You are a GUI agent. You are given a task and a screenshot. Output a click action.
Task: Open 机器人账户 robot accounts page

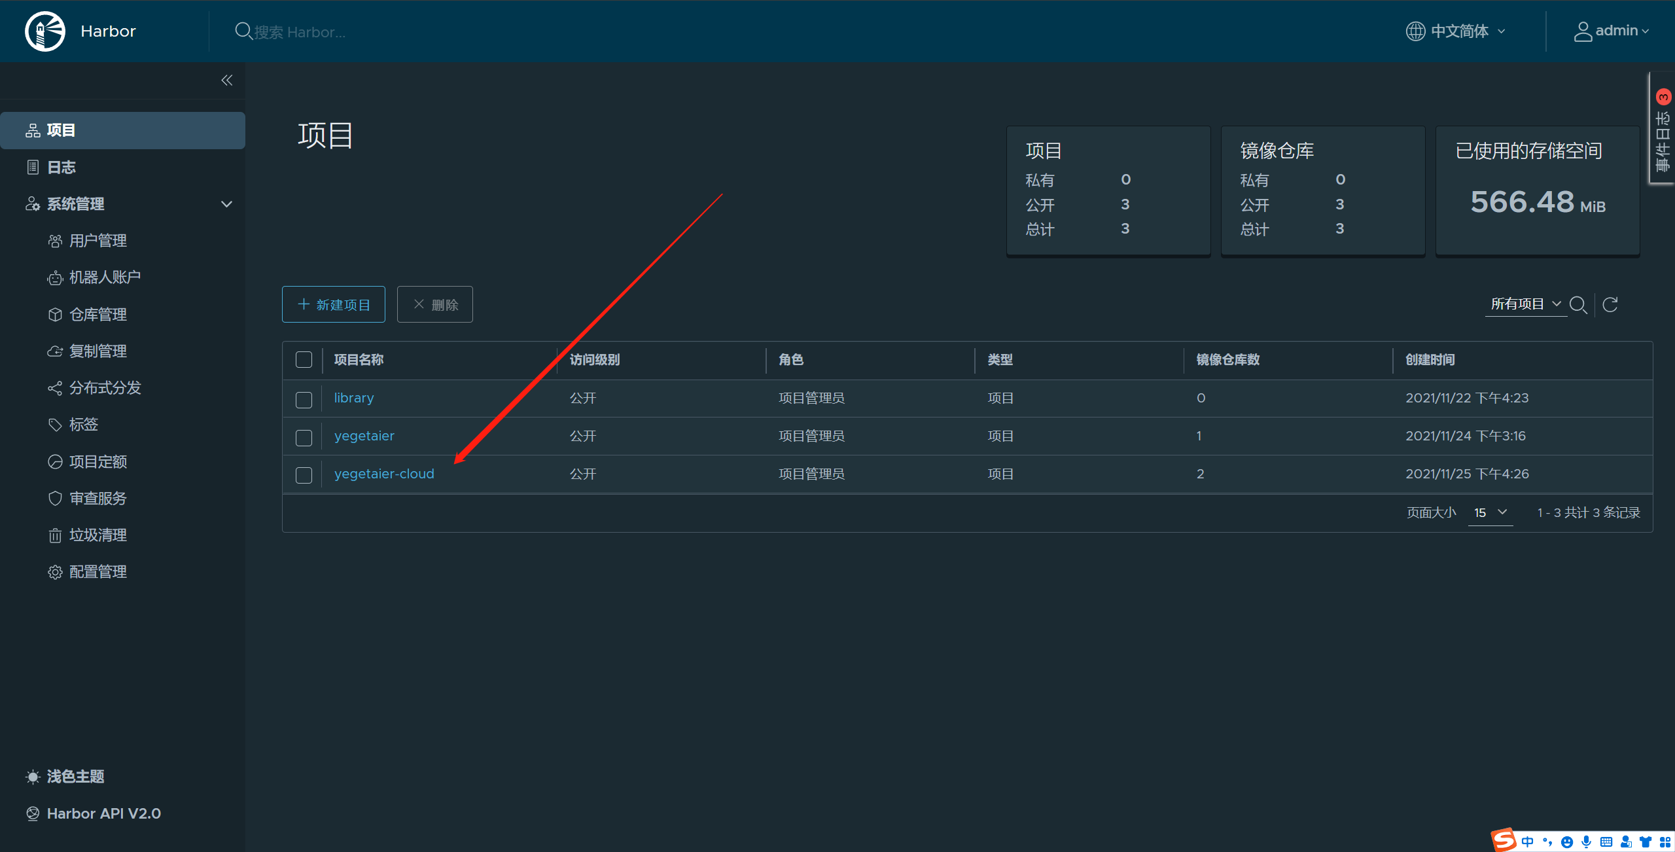pos(105,277)
